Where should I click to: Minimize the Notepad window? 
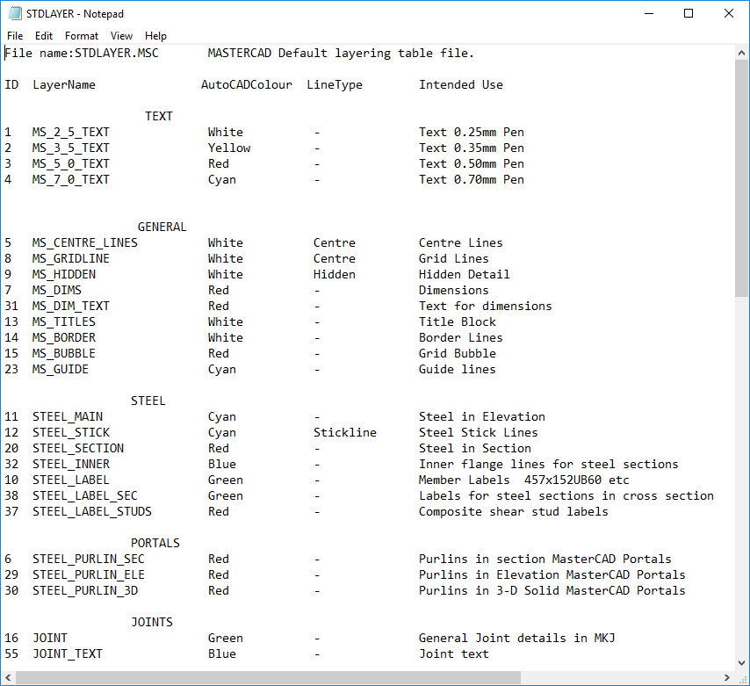pyautogui.click(x=648, y=13)
